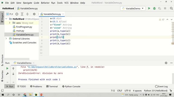174x97 pixels.
Task: Click the UTF-8 encoding status
Action: 128,91
